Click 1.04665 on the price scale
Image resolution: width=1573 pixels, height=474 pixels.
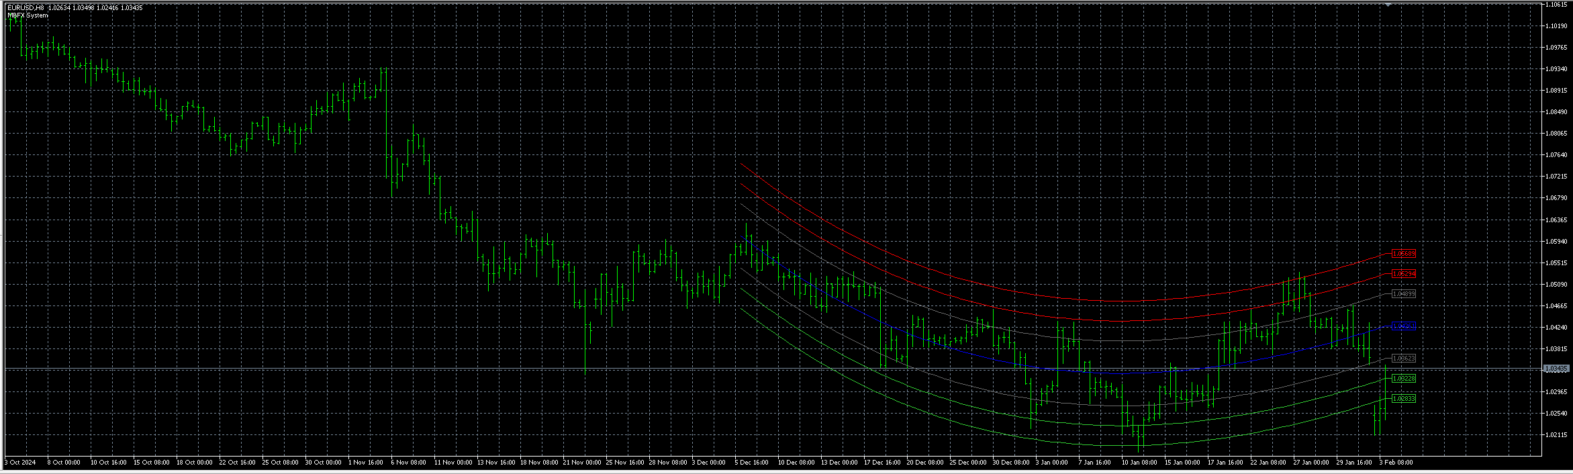[1556, 306]
